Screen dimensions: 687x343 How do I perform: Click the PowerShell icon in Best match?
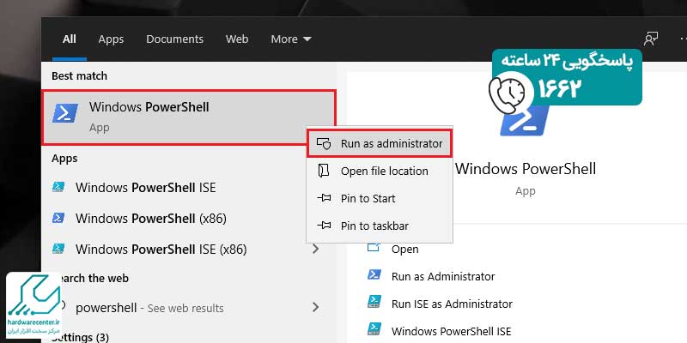click(x=65, y=113)
